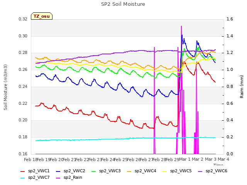Image resolution: width=247 pixels, height=185 pixels.
Task: Click the SP2 Soil Moisture chart title
Action: (x=123, y=4)
